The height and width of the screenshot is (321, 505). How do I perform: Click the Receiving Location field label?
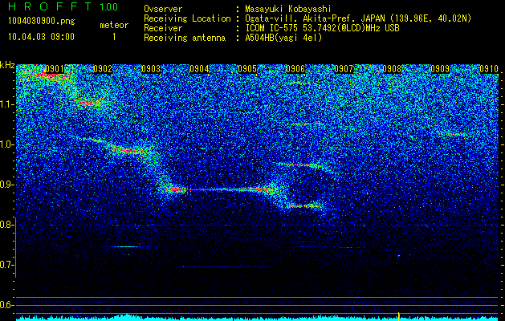pos(187,18)
